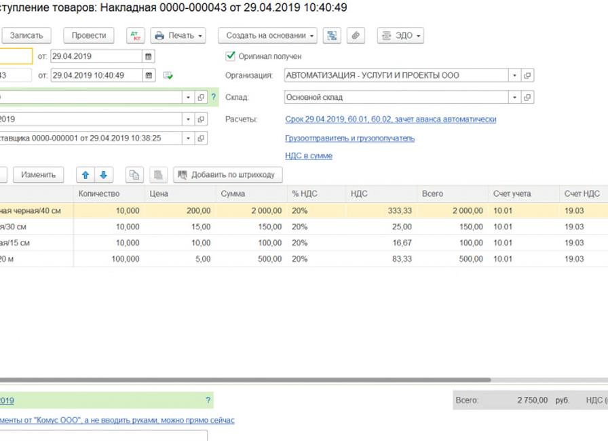
Task: Click the Счет учета column header
Action: [x=523, y=194]
